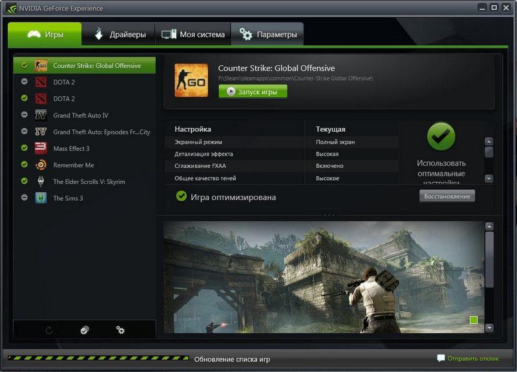Image resolution: width=517 pixels, height=372 pixels.
Task: Click the NVIDIA logo in the title bar
Action: tap(11, 8)
